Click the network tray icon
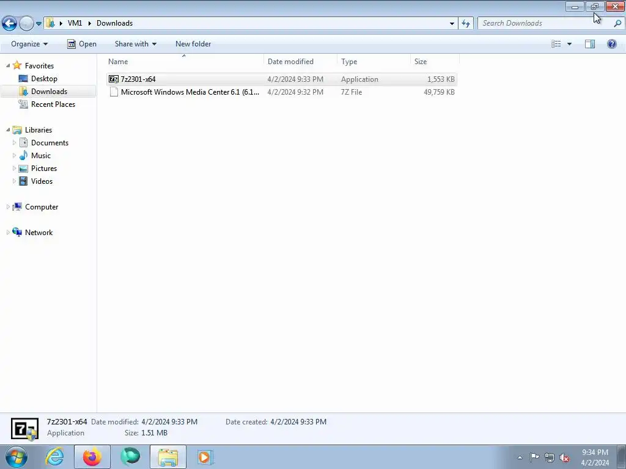 point(550,457)
